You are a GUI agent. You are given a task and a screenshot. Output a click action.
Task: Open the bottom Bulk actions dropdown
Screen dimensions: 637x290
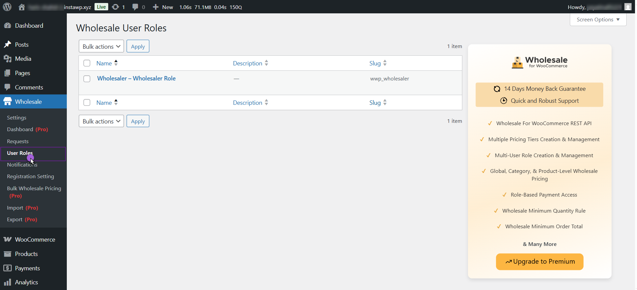(x=101, y=121)
